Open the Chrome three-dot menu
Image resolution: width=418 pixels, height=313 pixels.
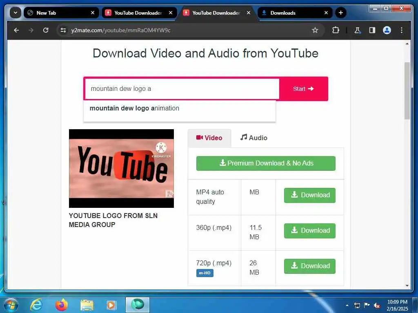[x=402, y=30]
